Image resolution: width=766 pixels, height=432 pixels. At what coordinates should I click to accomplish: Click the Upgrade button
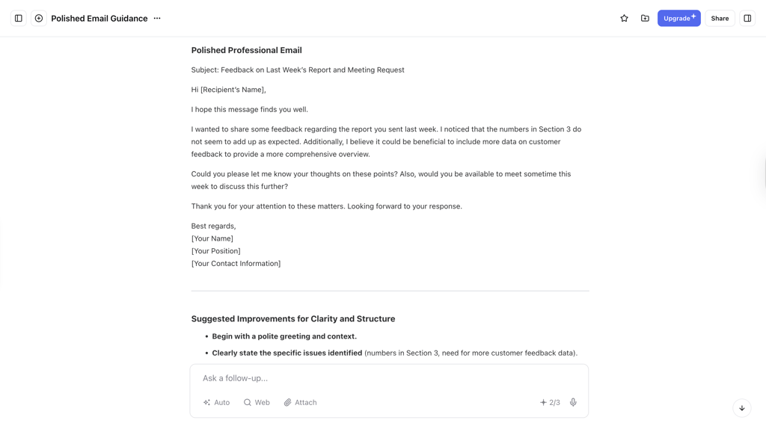pyautogui.click(x=678, y=19)
